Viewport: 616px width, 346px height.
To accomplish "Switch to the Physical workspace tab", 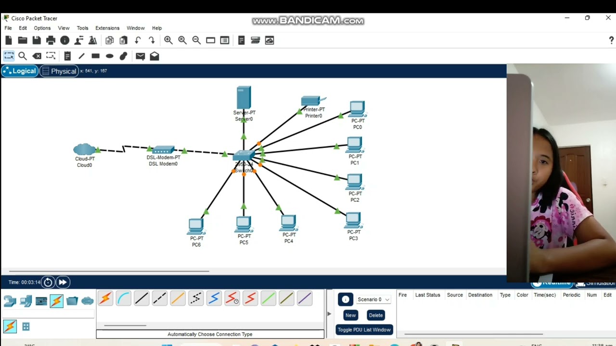I will (59, 71).
